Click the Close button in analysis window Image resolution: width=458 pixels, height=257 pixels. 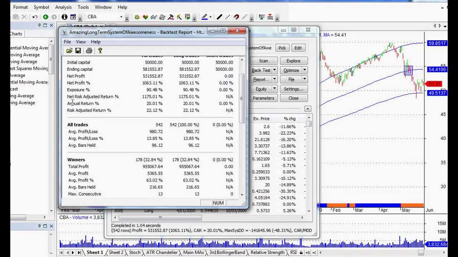point(293,98)
